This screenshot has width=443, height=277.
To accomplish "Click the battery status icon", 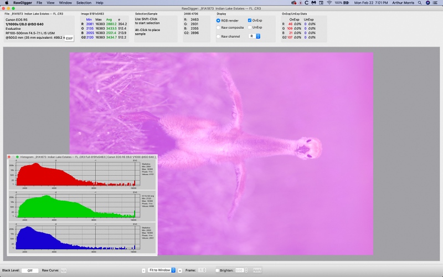I will click(346, 3).
